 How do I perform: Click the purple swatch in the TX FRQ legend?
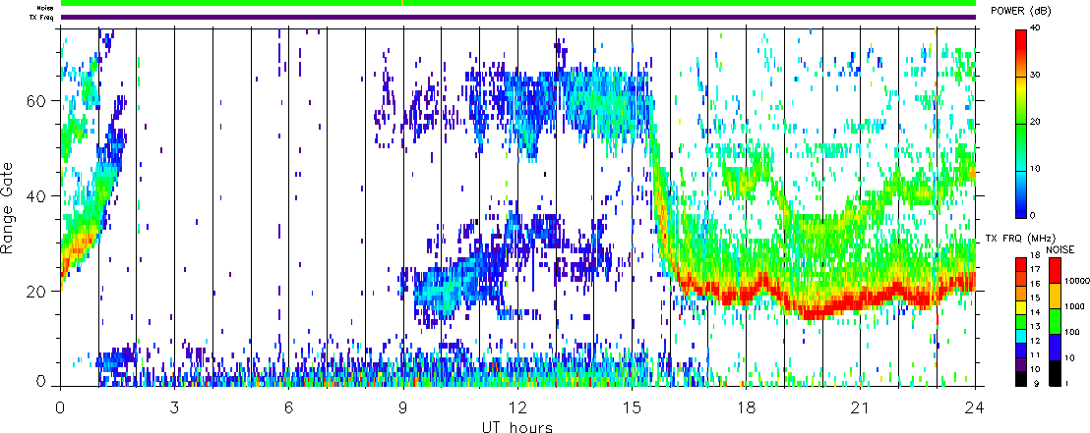pyautogui.click(x=1021, y=365)
